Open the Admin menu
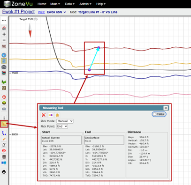Image resolution: width=191 pixels, height=185 pixels. tap(85, 4)
